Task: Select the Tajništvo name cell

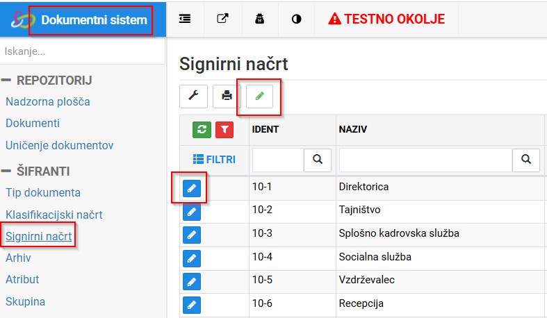Action: point(440,212)
